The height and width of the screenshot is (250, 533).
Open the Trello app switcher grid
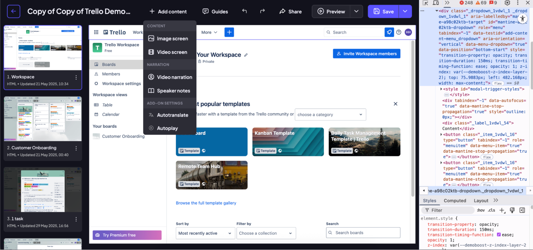96,32
